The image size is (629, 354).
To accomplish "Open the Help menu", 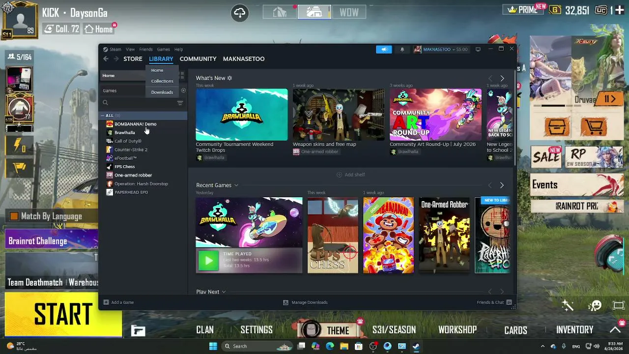I will 178,49.
